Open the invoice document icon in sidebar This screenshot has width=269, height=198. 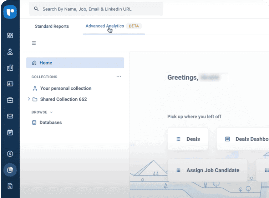coord(10,186)
